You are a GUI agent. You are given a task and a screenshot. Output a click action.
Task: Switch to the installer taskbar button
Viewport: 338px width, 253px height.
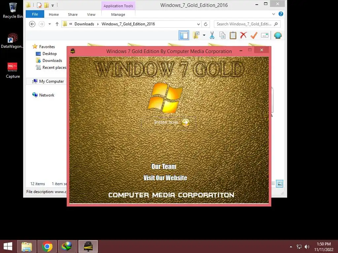(x=88, y=246)
